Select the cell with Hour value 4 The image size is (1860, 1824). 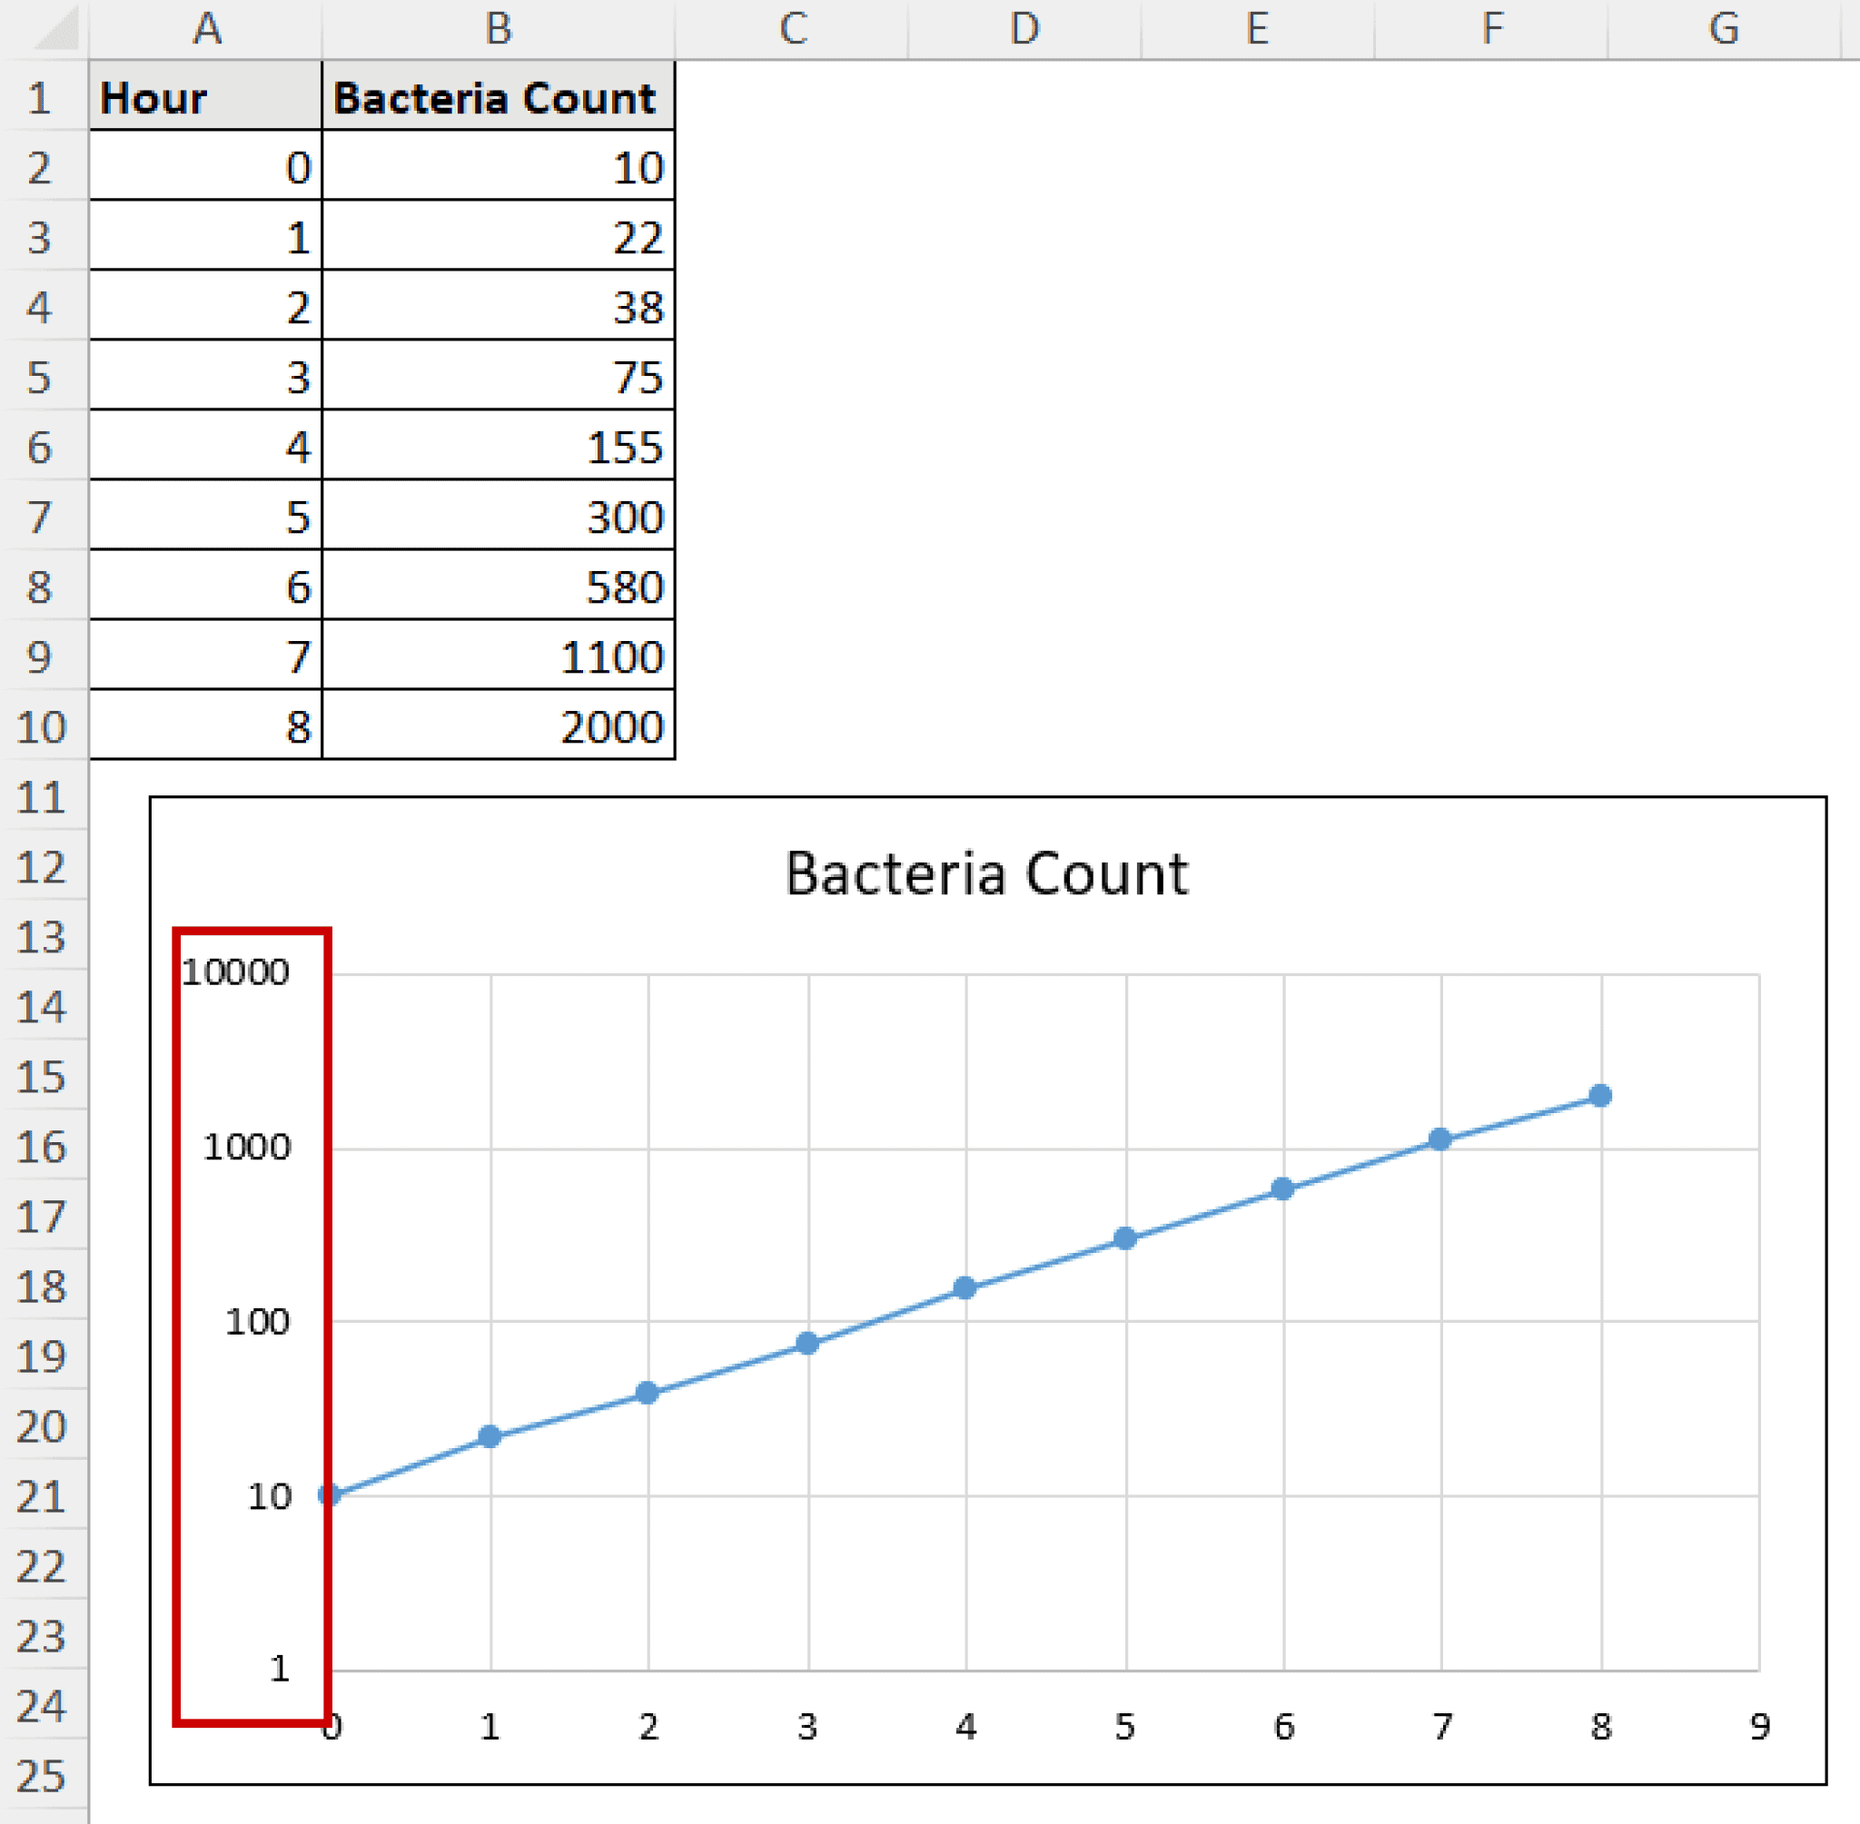204,448
